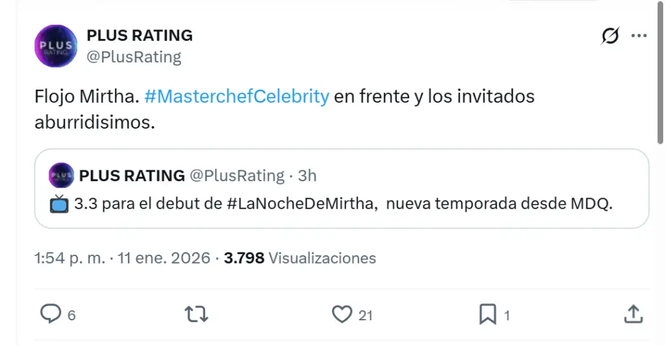The image size is (665, 345).
Task: Open the three-dot more options menu
Action: click(x=640, y=36)
